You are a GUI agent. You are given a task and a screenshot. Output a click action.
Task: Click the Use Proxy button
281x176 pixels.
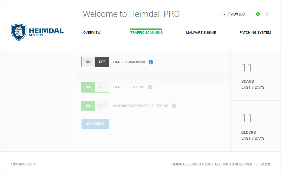coord(95,124)
